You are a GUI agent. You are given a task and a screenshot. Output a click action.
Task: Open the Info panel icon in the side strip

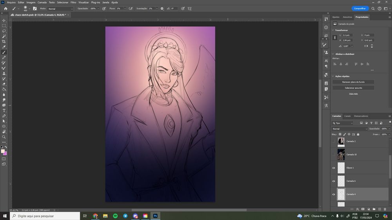coord(326,27)
